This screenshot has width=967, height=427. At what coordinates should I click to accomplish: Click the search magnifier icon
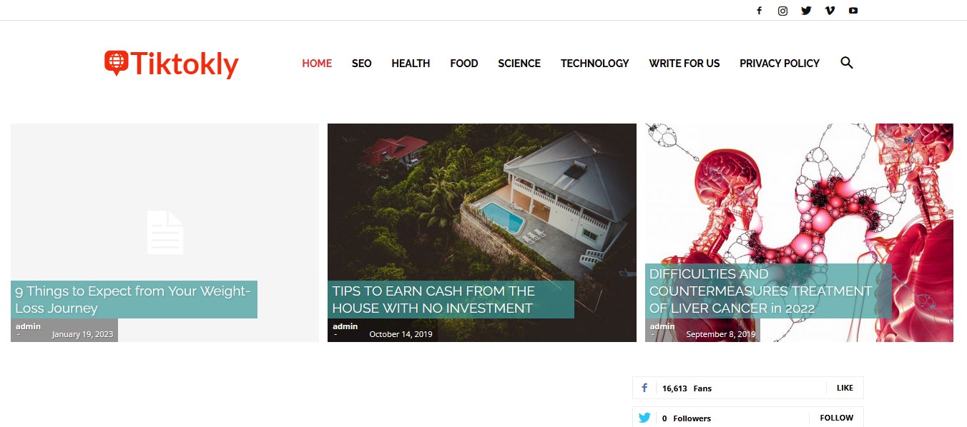click(847, 63)
